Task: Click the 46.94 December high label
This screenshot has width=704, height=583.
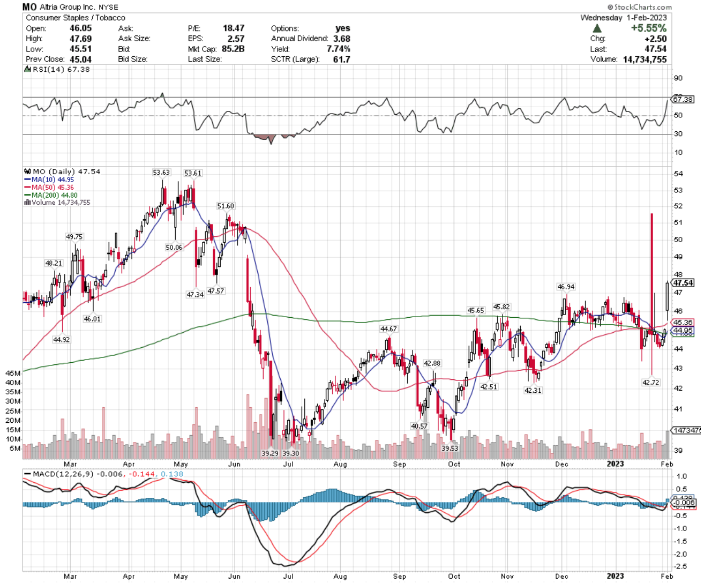Action: click(x=566, y=287)
